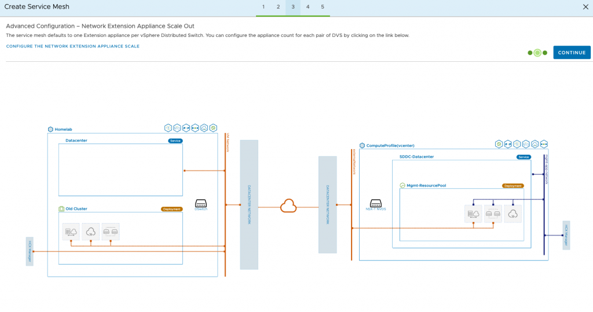Click the cluster icon beside Old Cluster
This screenshot has width=593, height=312.
(x=61, y=209)
